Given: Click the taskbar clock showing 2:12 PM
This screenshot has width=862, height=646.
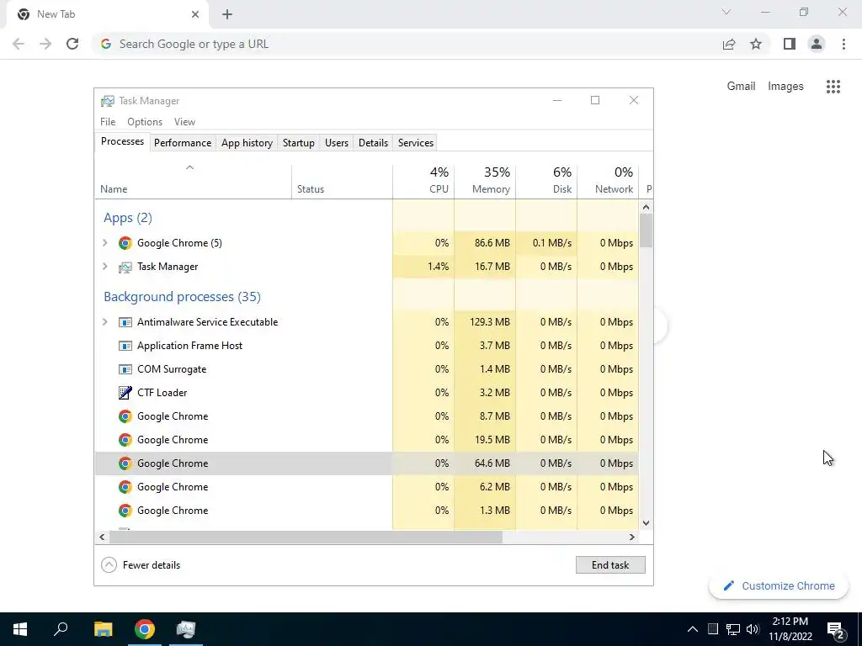Looking at the screenshot, I should tap(790, 629).
